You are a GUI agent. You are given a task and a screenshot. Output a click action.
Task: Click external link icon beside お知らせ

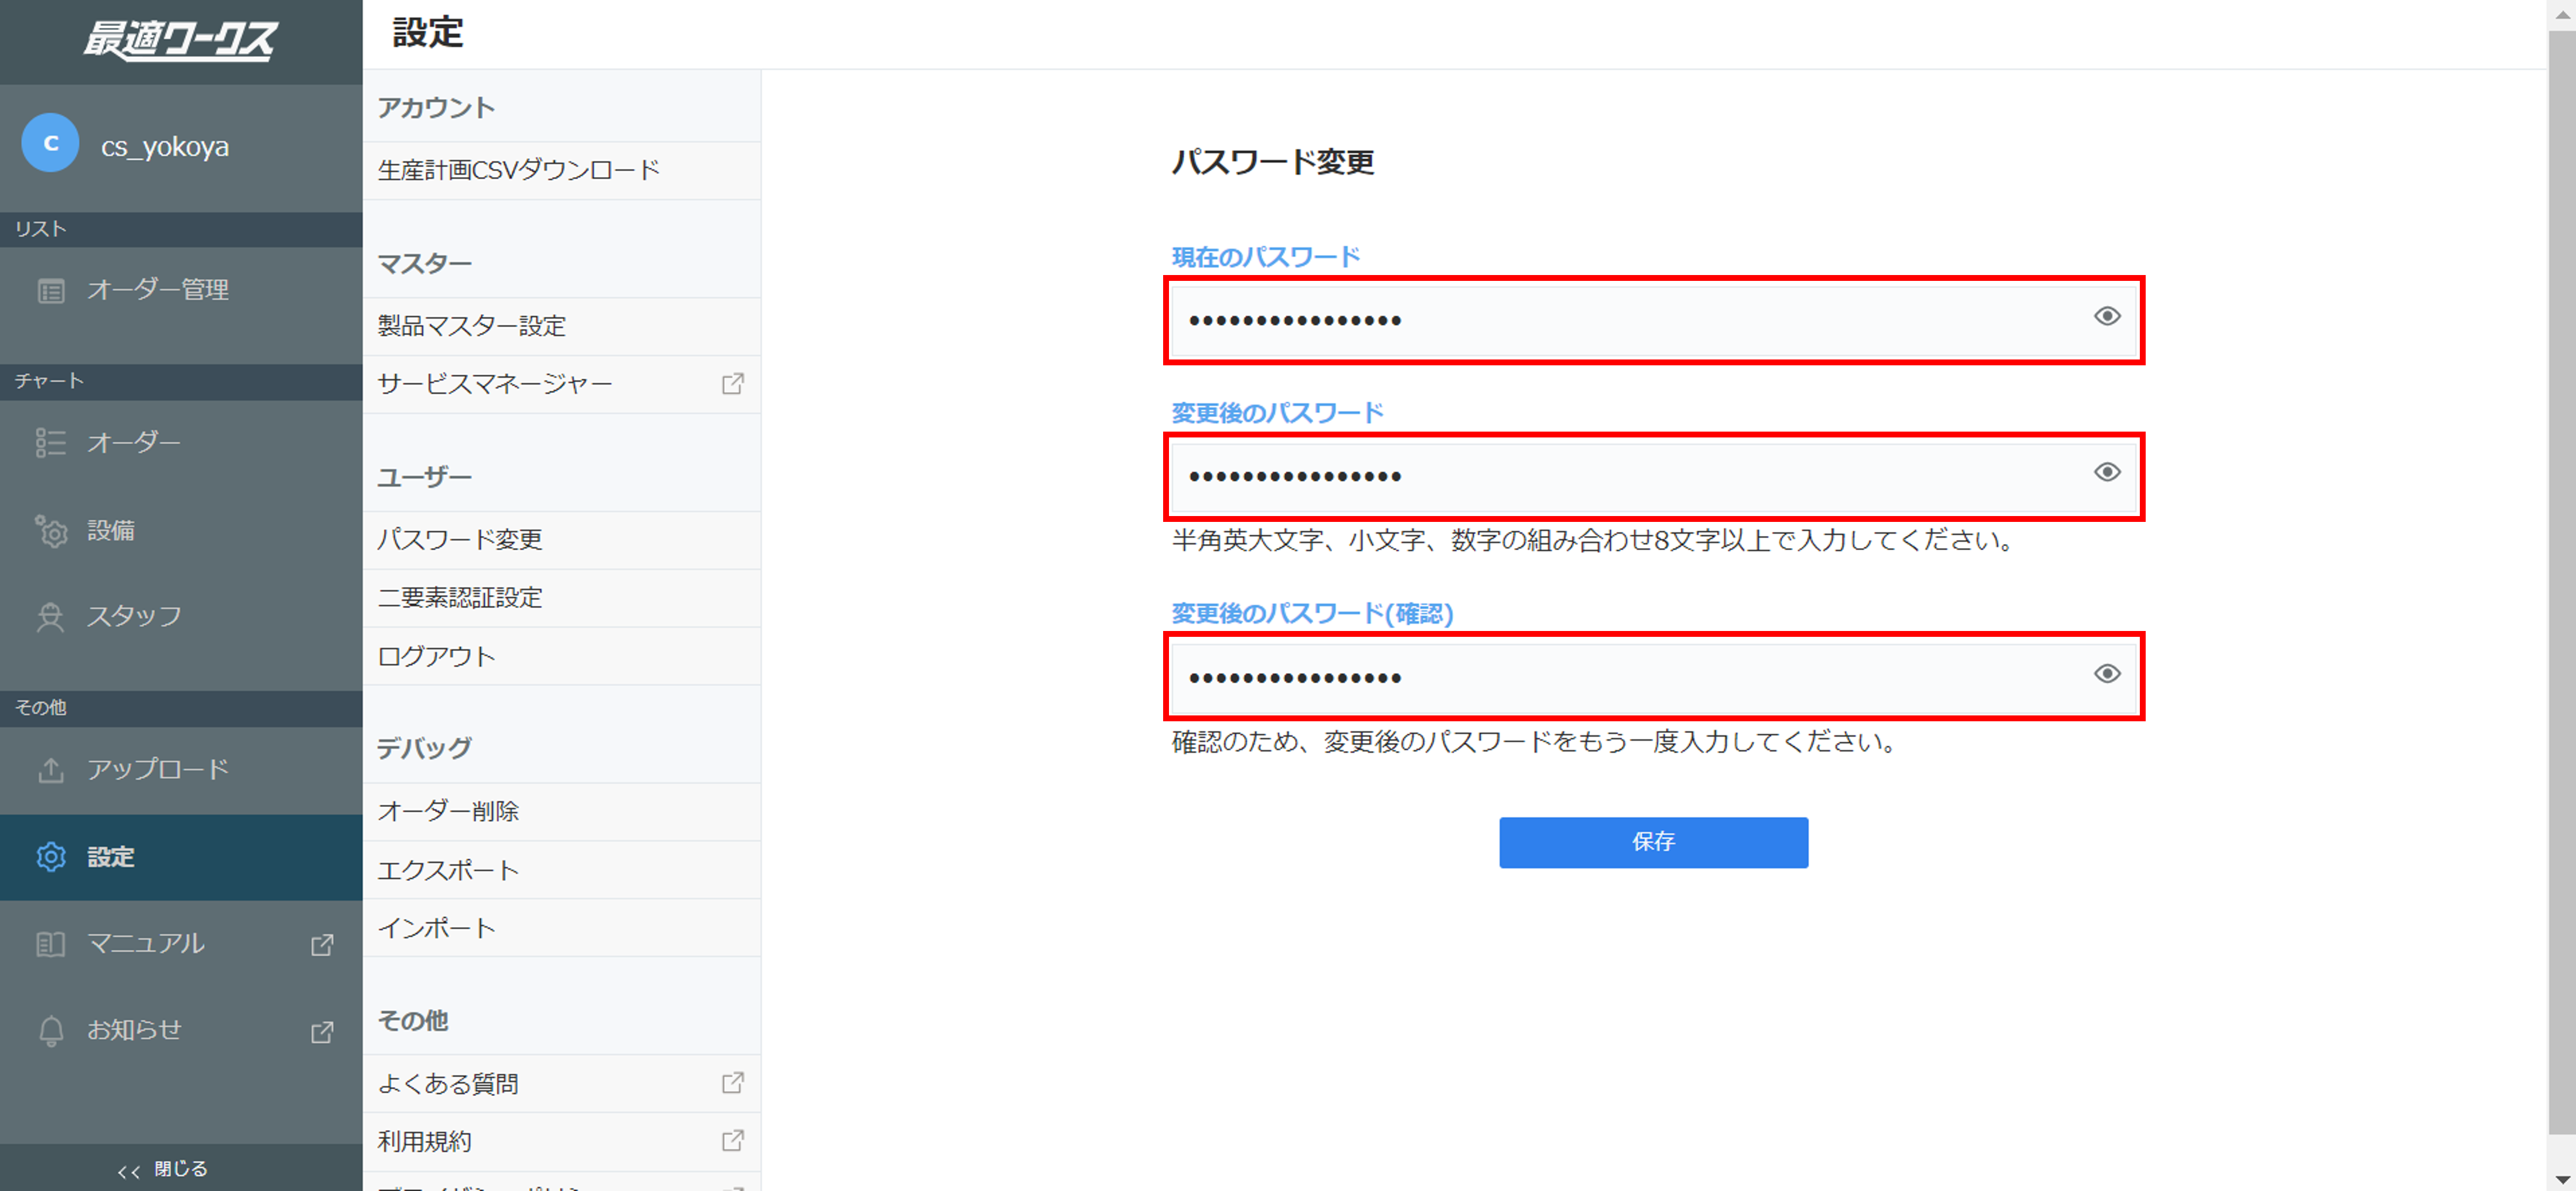(322, 1032)
